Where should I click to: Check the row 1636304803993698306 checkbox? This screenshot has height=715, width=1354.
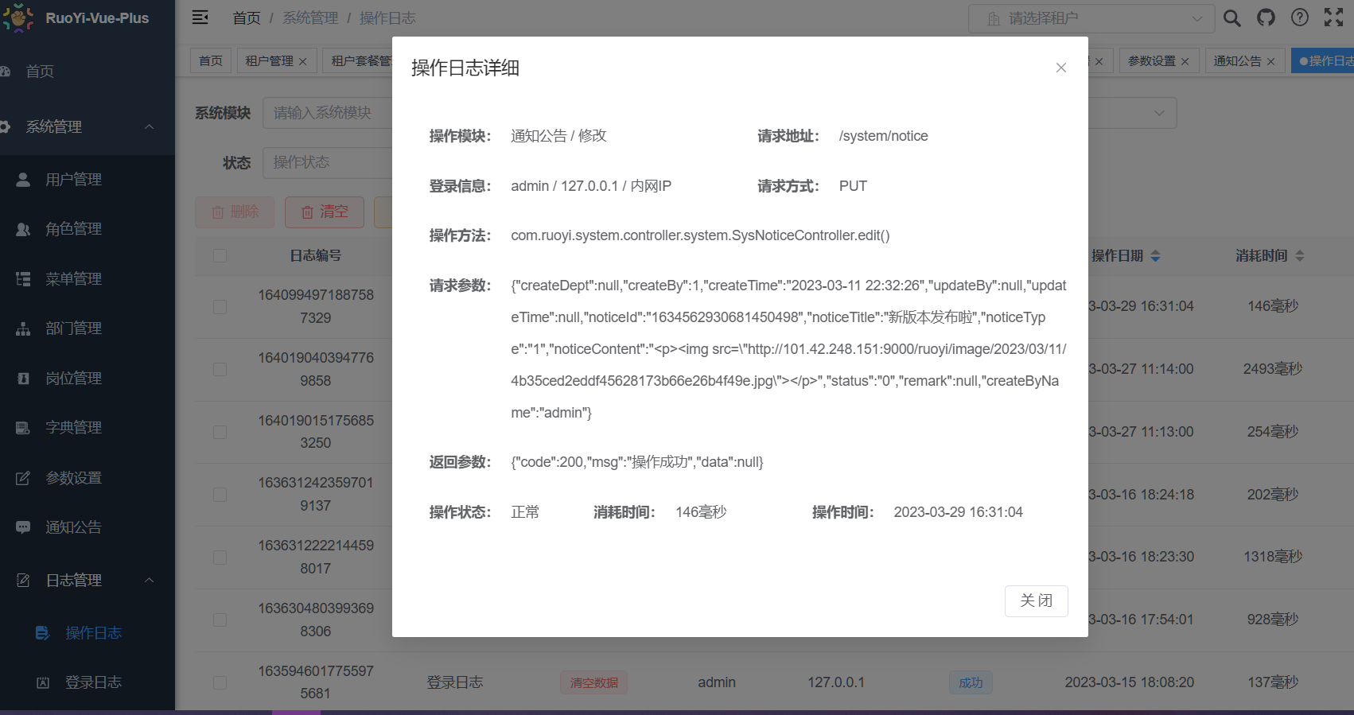tap(220, 620)
